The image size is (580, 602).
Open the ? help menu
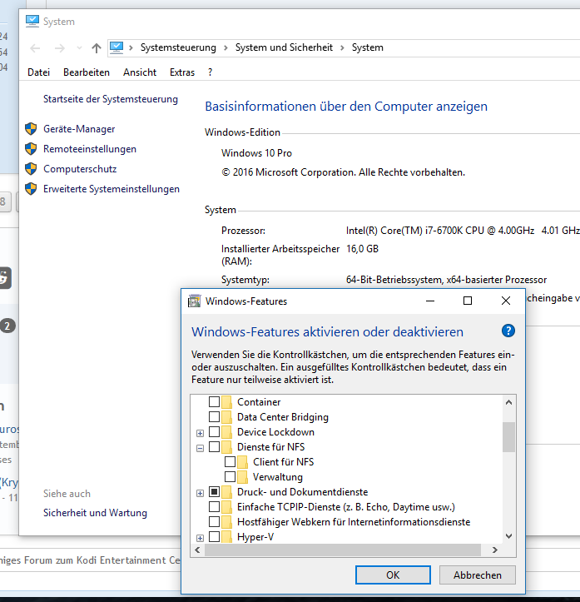[210, 72]
